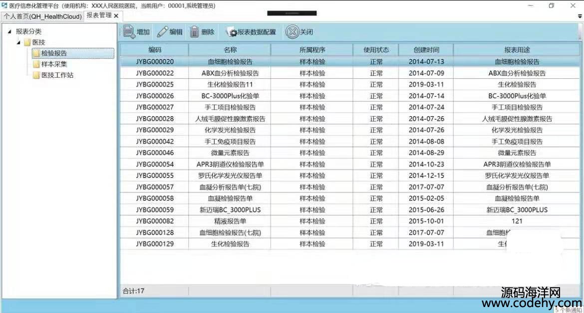Click date cell 2014-10-23
Screen dimensions: 584x313
click(426, 164)
